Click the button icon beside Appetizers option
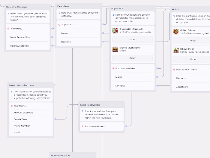Image resolution: width=210 pixels, height=158 pixels. [x=59, y=25]
